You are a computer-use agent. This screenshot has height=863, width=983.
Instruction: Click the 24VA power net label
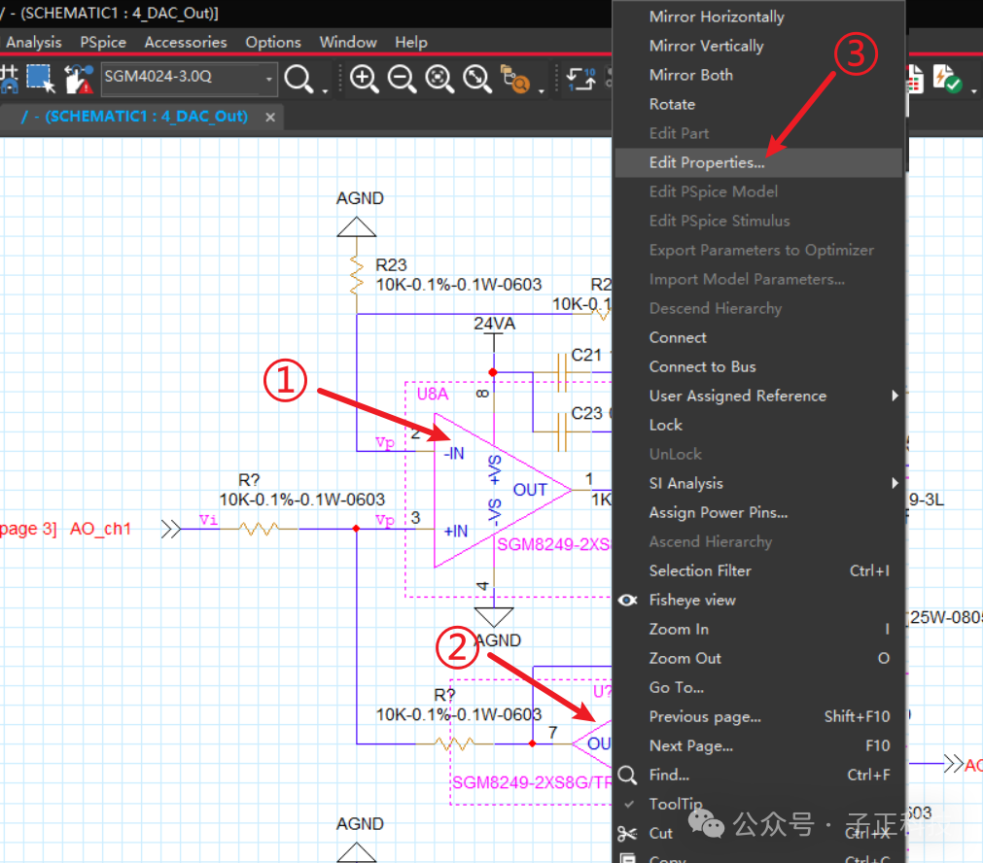click(494, 324)
